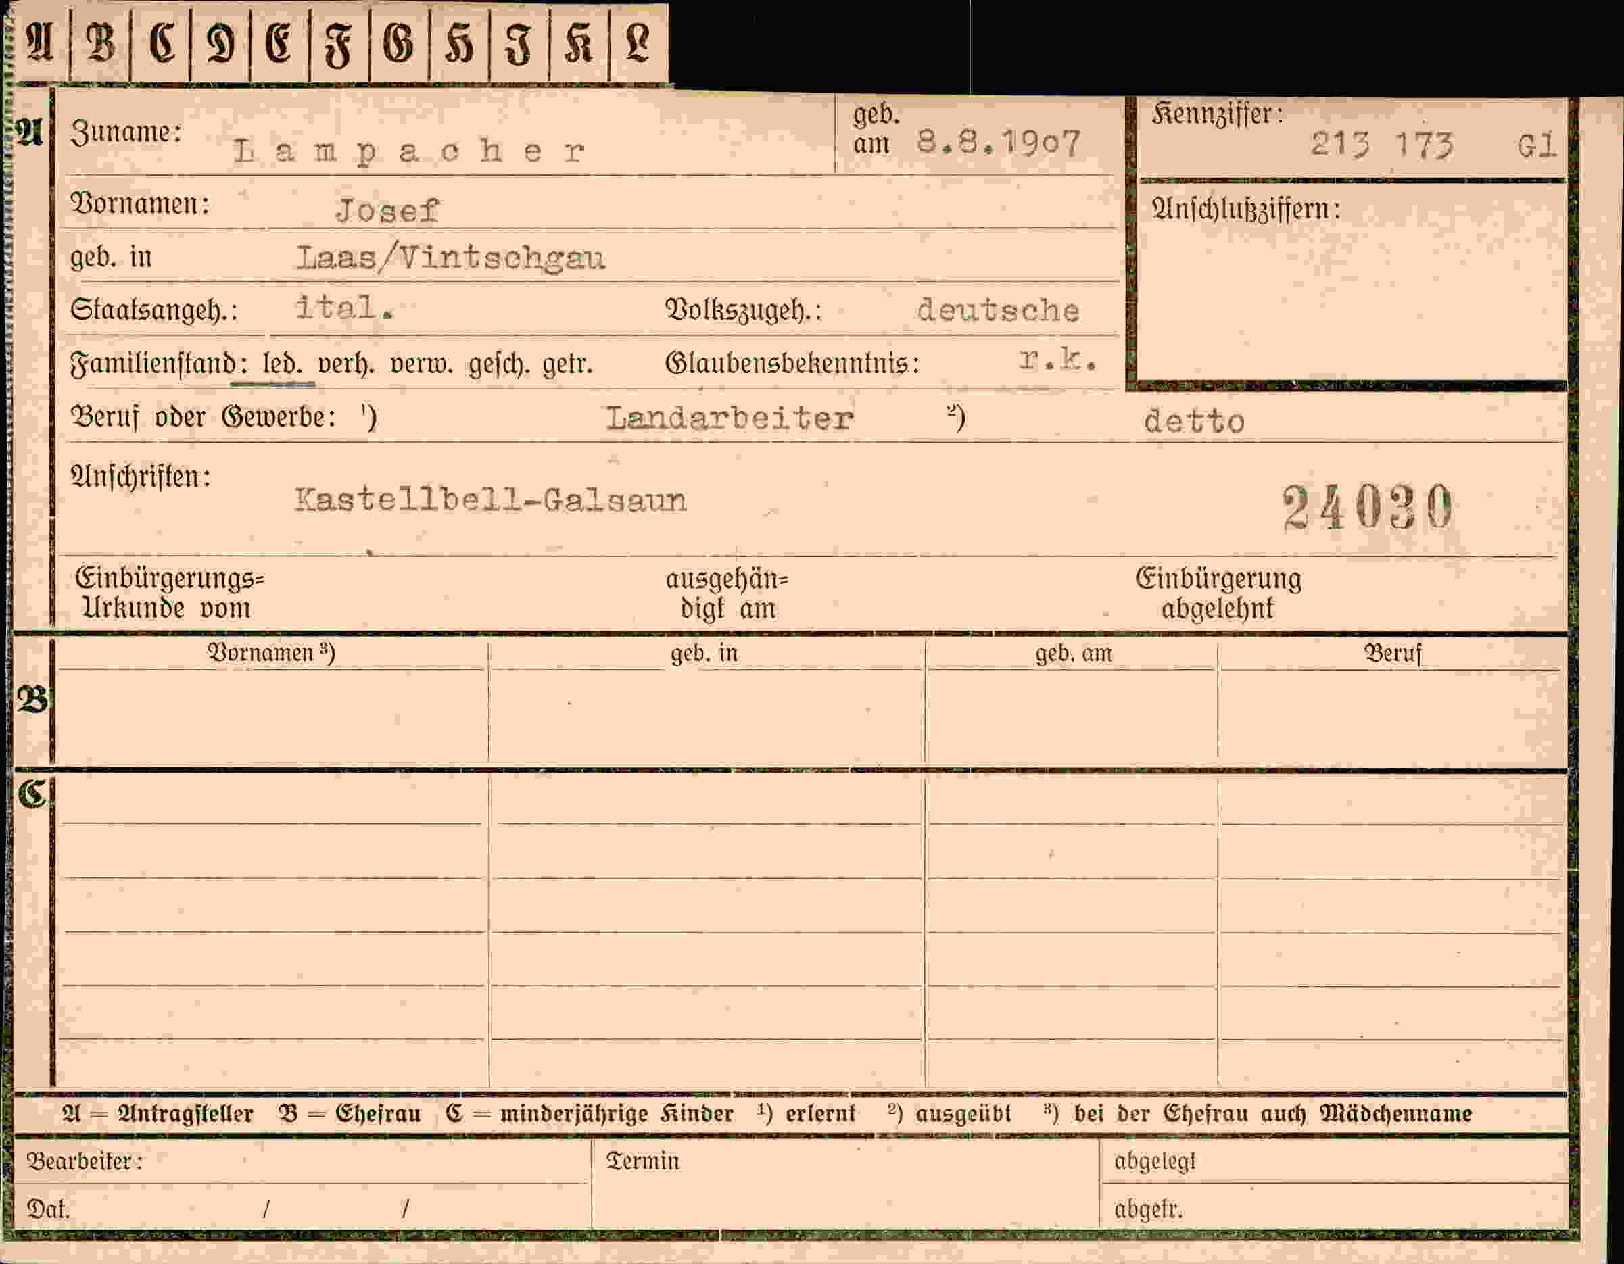Click birthplace Laas/Vintschgau

(450, 259)
